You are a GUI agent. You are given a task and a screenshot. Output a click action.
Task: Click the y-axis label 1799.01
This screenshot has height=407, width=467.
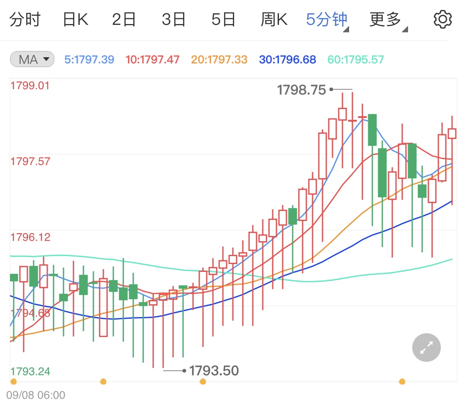coord(30,86)
